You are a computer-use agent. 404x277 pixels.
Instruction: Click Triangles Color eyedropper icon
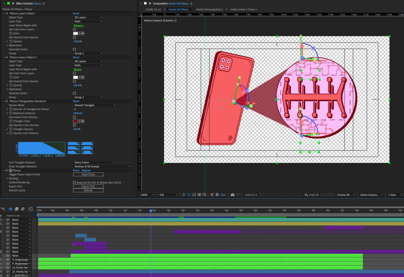click(x=82, y=121)
